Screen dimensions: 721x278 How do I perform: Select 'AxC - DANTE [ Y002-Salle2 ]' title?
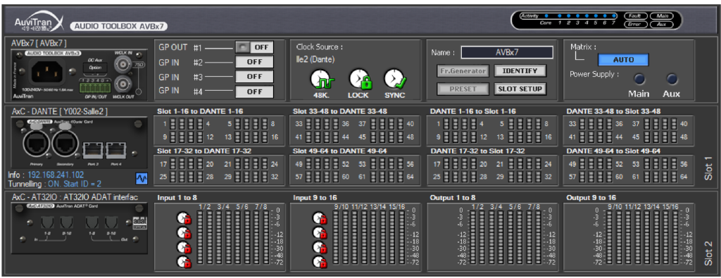[59, 112]
